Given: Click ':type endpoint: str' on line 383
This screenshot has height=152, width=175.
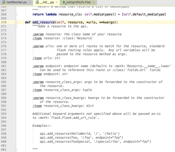Looking at the screenshot, I should pyautogui.click(x=50, y=74).
